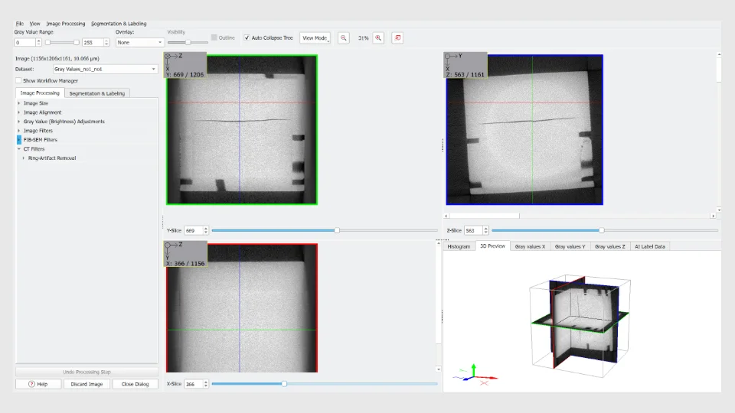Click the 3D preview volume cube

click(x=580, y=327)
